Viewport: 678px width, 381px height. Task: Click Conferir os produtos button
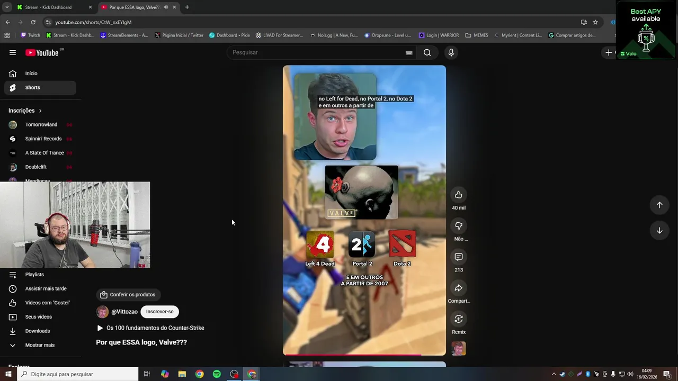click(128, 295)
